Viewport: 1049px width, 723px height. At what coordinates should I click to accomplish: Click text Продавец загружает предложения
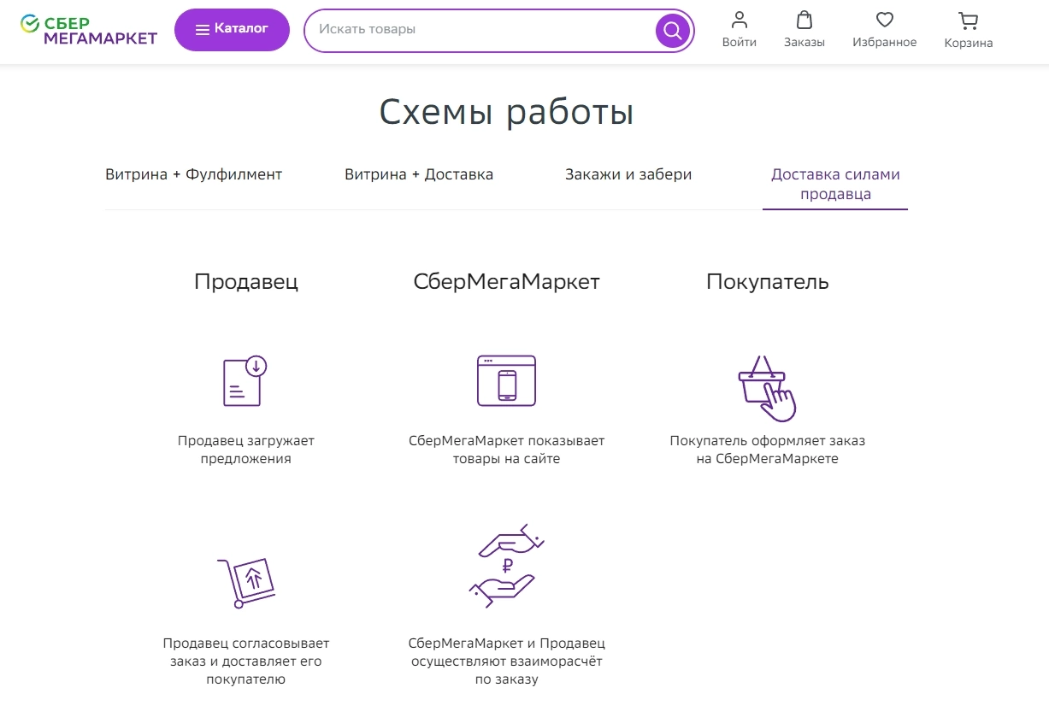click(246, 450)
